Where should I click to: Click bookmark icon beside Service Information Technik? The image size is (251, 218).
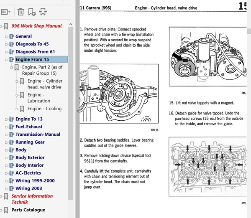tap(6, 196)
